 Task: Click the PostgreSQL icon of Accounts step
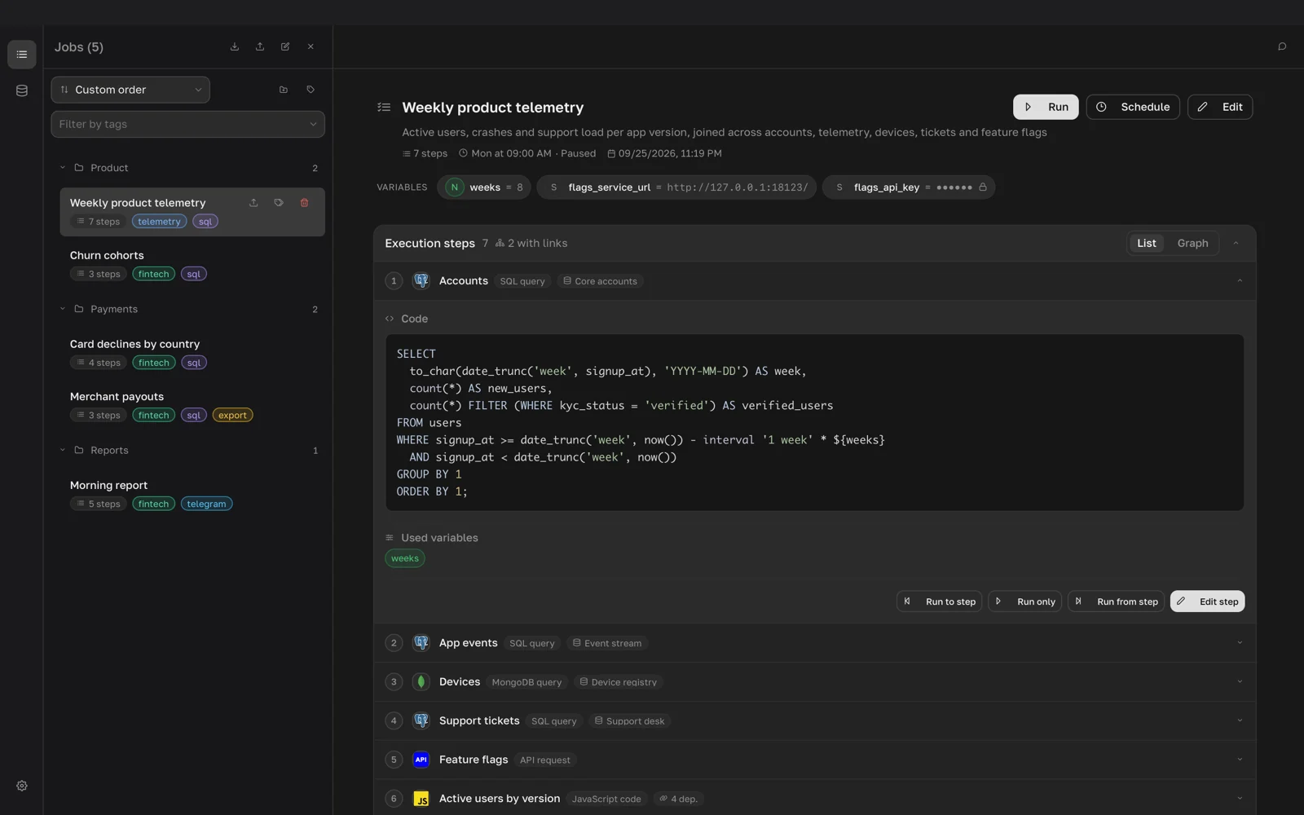(x=421, y=281)
